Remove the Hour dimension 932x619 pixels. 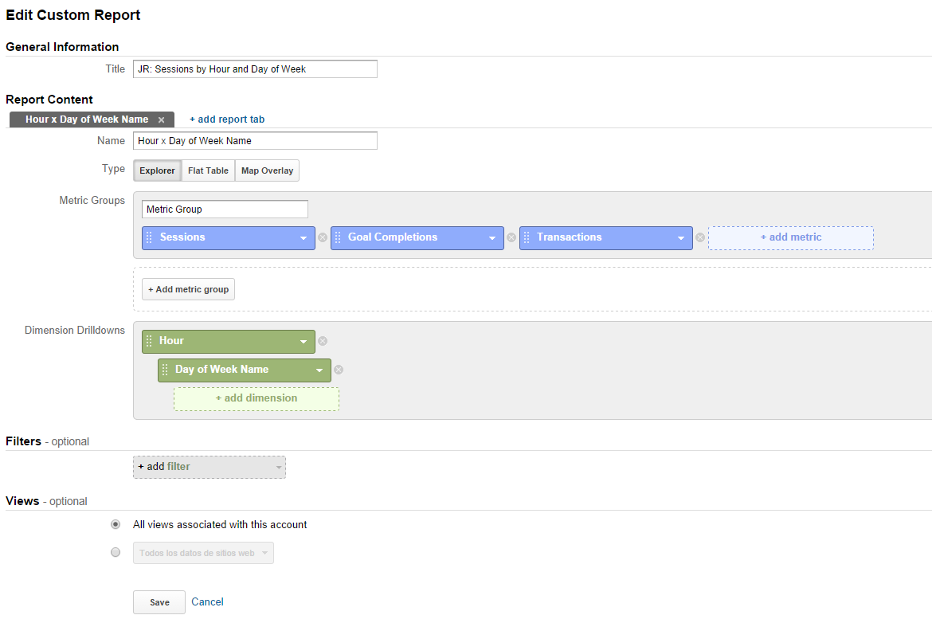click(323, 341)
